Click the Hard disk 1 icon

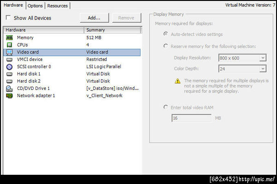(x=9, y=74)
